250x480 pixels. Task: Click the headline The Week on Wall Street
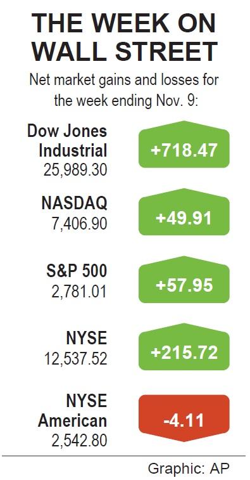point(125,37)
